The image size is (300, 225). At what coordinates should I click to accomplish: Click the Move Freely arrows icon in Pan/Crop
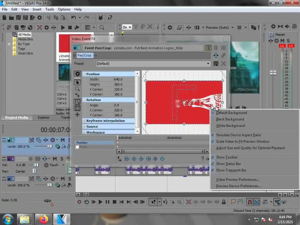click(x=77, y=115)
